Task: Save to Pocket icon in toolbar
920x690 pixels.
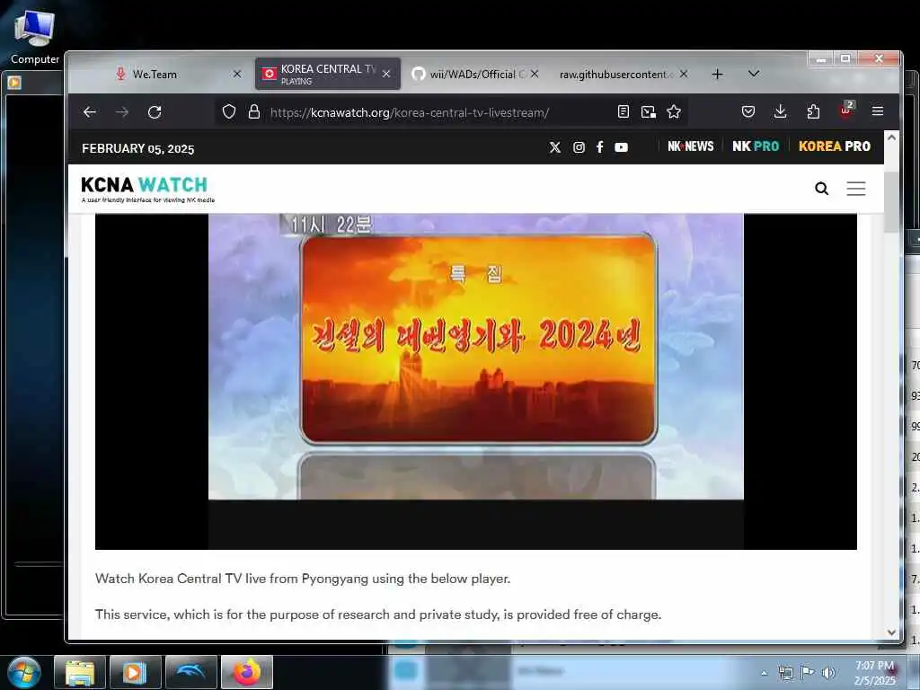Action: pos(748,111)
